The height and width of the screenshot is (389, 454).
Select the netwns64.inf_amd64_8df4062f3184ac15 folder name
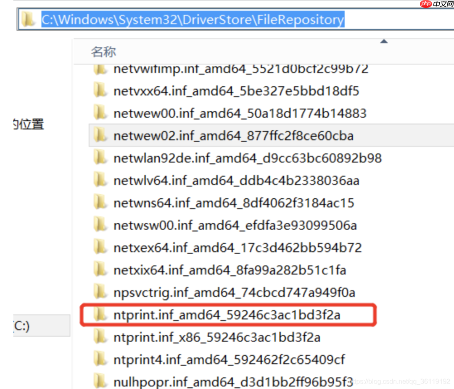(234, 203)
